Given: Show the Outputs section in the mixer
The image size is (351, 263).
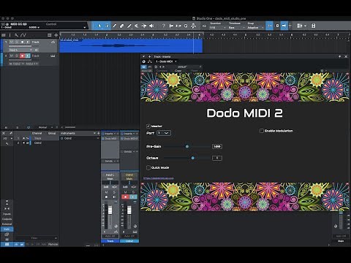Looking at the screenshot, I should click(7, 219).
